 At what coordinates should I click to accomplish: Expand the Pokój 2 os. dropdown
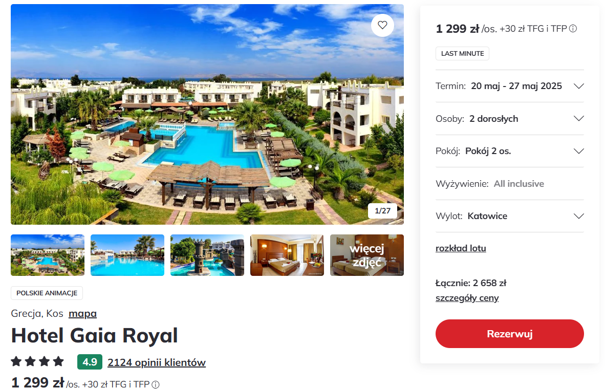tap(509, 151)
